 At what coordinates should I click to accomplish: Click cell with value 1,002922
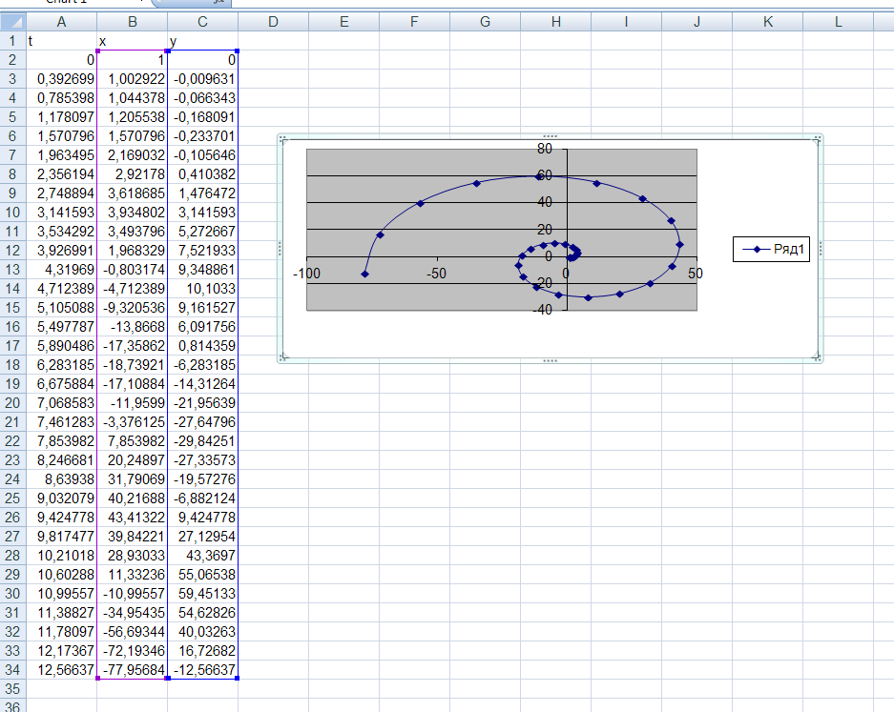133,79
